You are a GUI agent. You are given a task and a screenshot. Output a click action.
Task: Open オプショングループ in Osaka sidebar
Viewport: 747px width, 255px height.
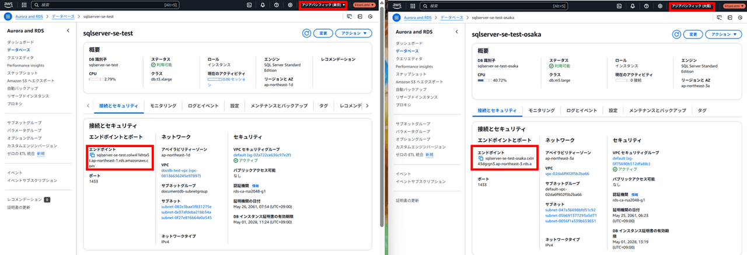click(413, 139)
